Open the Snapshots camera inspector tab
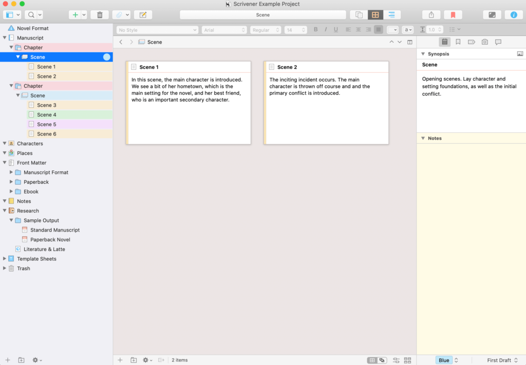 coord(485,42)
